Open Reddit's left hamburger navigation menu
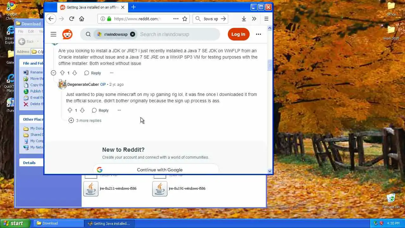405x228 pixels. point(53,34)
